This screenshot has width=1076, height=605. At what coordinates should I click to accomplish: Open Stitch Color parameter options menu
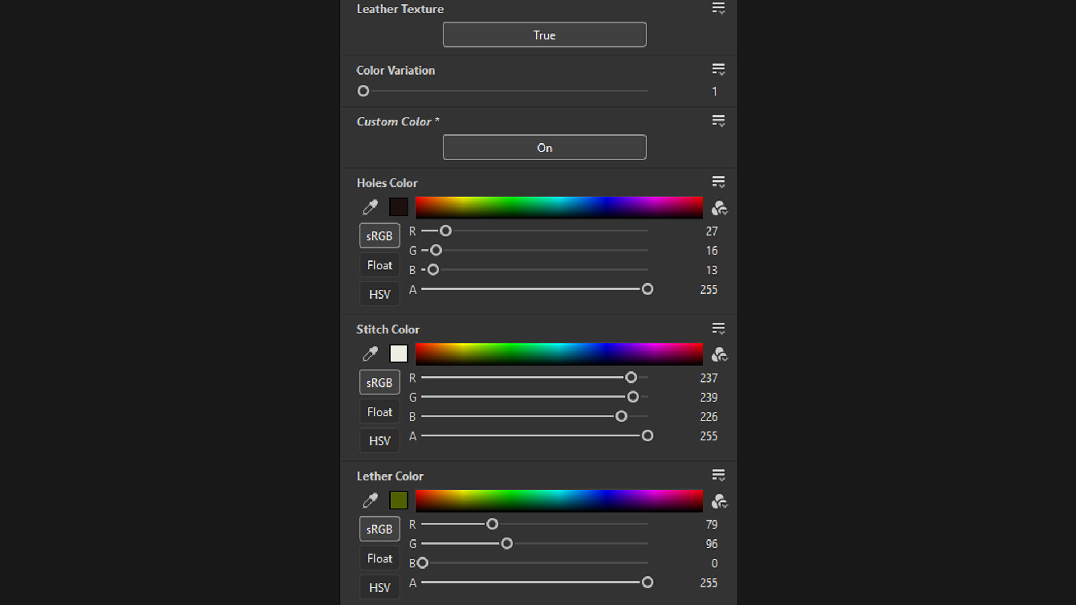pyautogui.click(x=718, y=329)
